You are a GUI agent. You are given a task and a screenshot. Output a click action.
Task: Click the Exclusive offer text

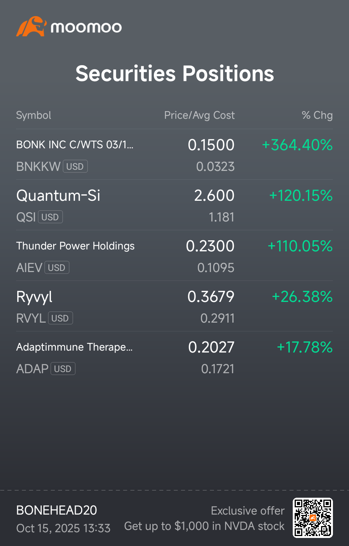[248, 511]
